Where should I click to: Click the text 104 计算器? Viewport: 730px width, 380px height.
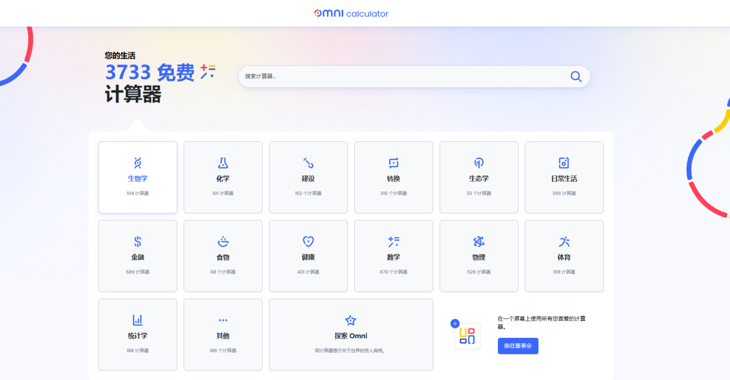[x=137, y=193]
